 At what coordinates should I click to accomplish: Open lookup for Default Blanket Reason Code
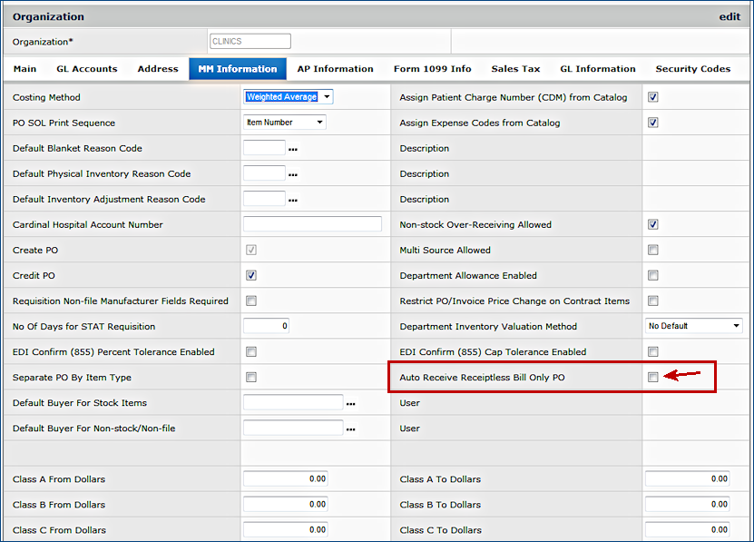pyautogui.click(x=293, y=149)
